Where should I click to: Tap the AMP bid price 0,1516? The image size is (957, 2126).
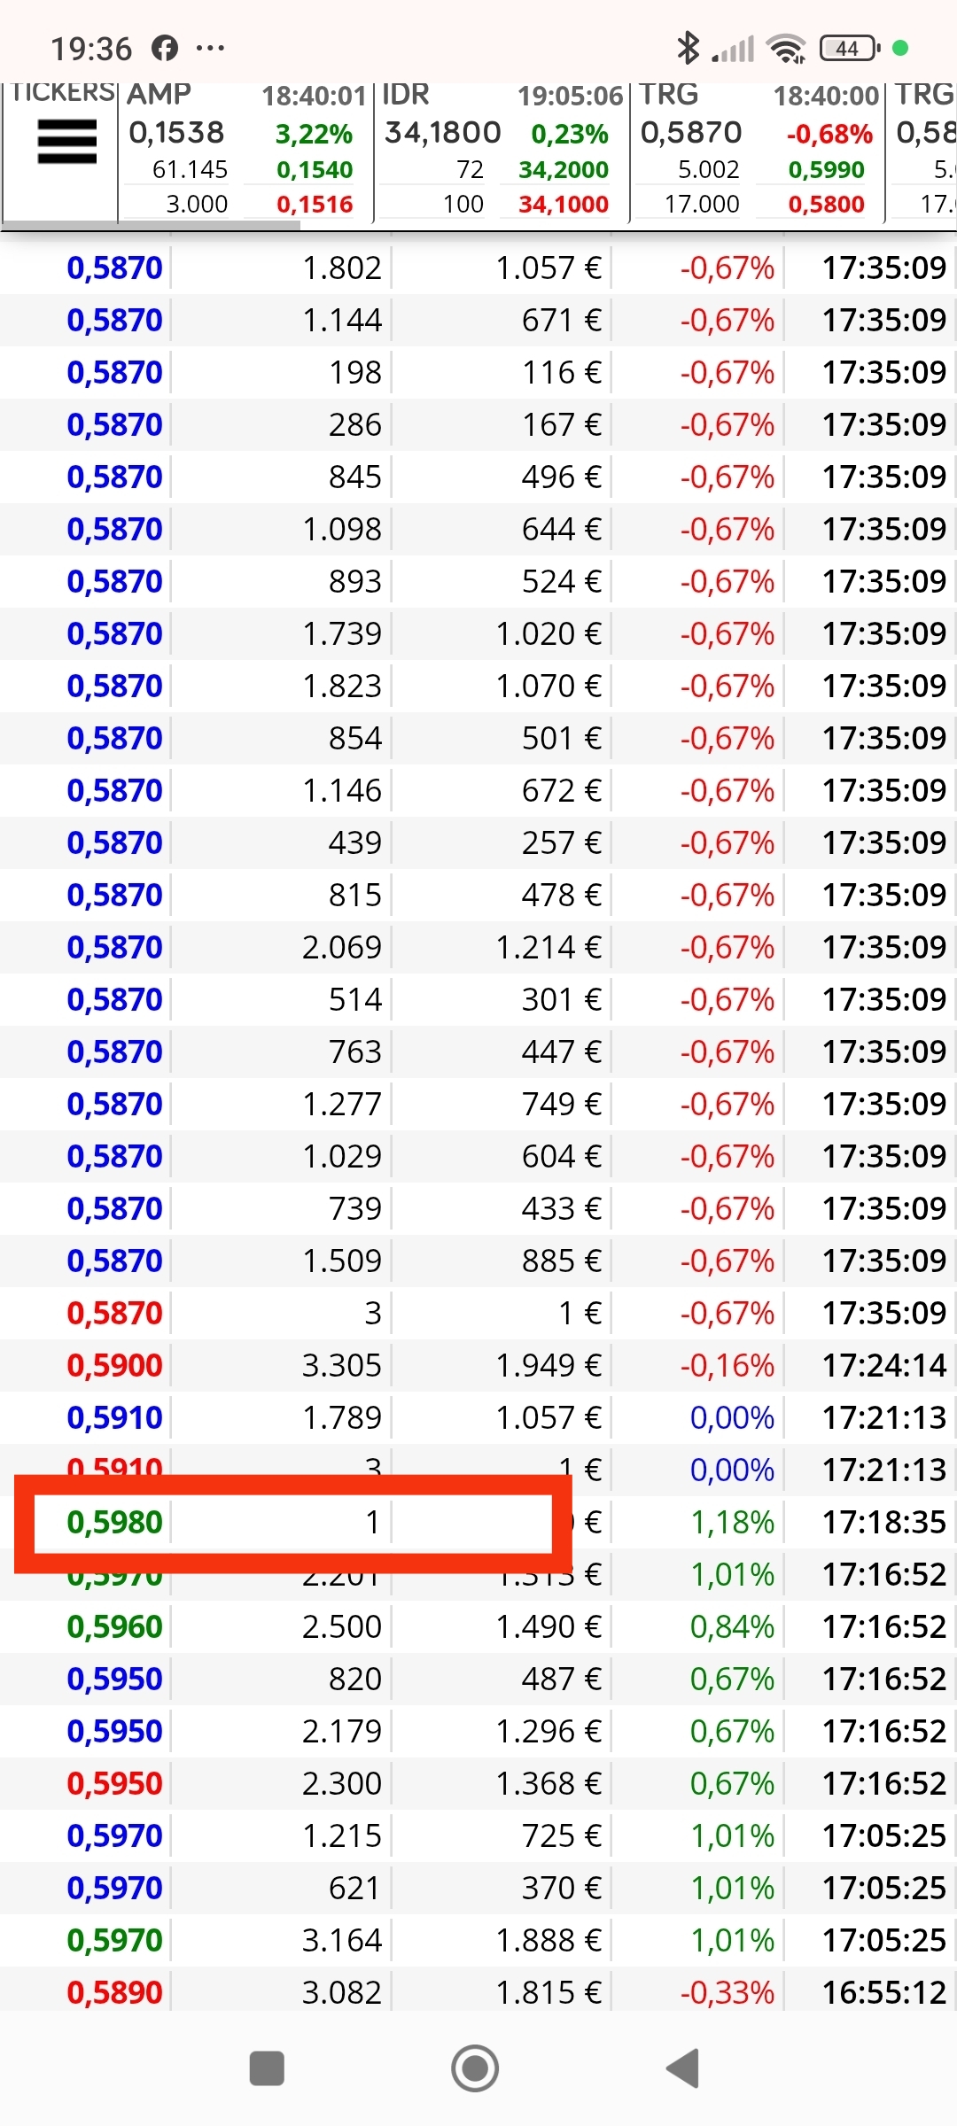pyautogui.click(x=315, y=205)
